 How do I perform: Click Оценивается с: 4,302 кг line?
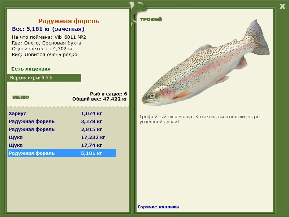point(43,49)
